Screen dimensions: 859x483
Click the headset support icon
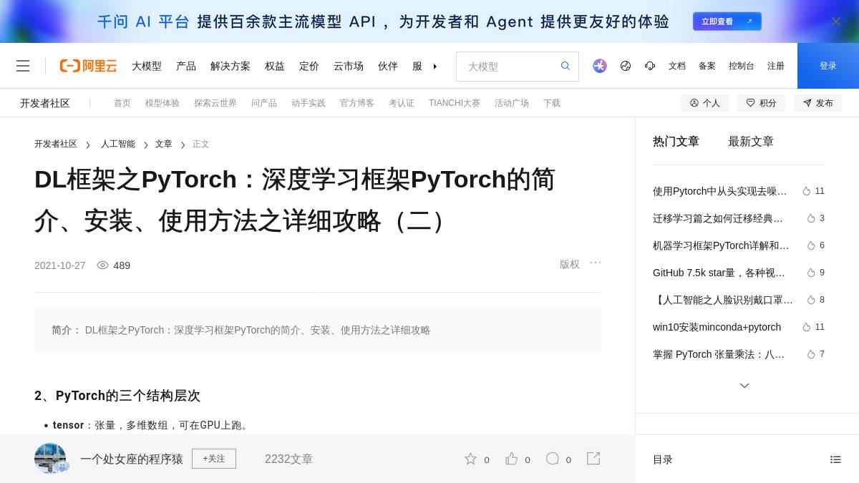(x=650, y=66)
